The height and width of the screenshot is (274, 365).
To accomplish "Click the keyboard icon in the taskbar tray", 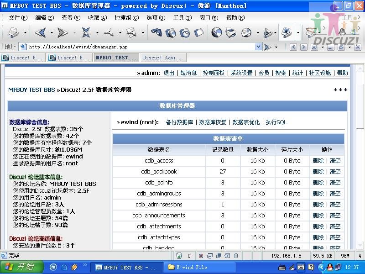I will tap(282, 268).
